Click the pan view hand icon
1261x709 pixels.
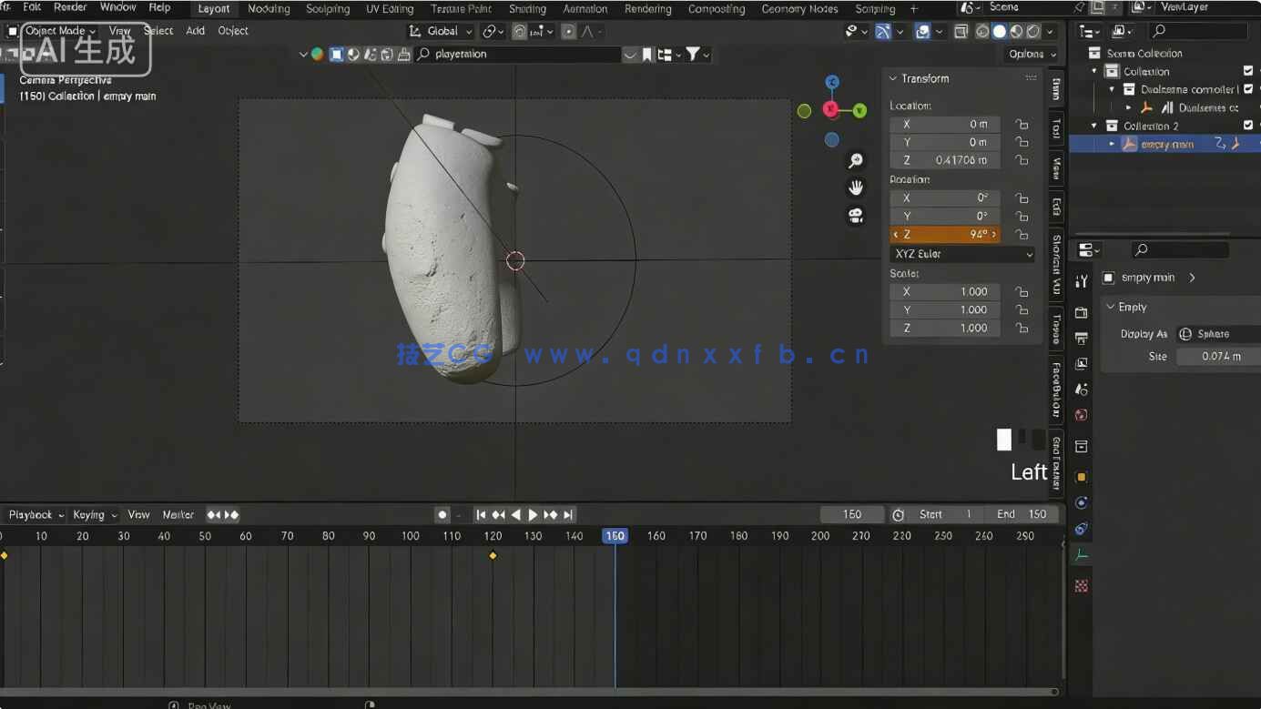[856, 187]
